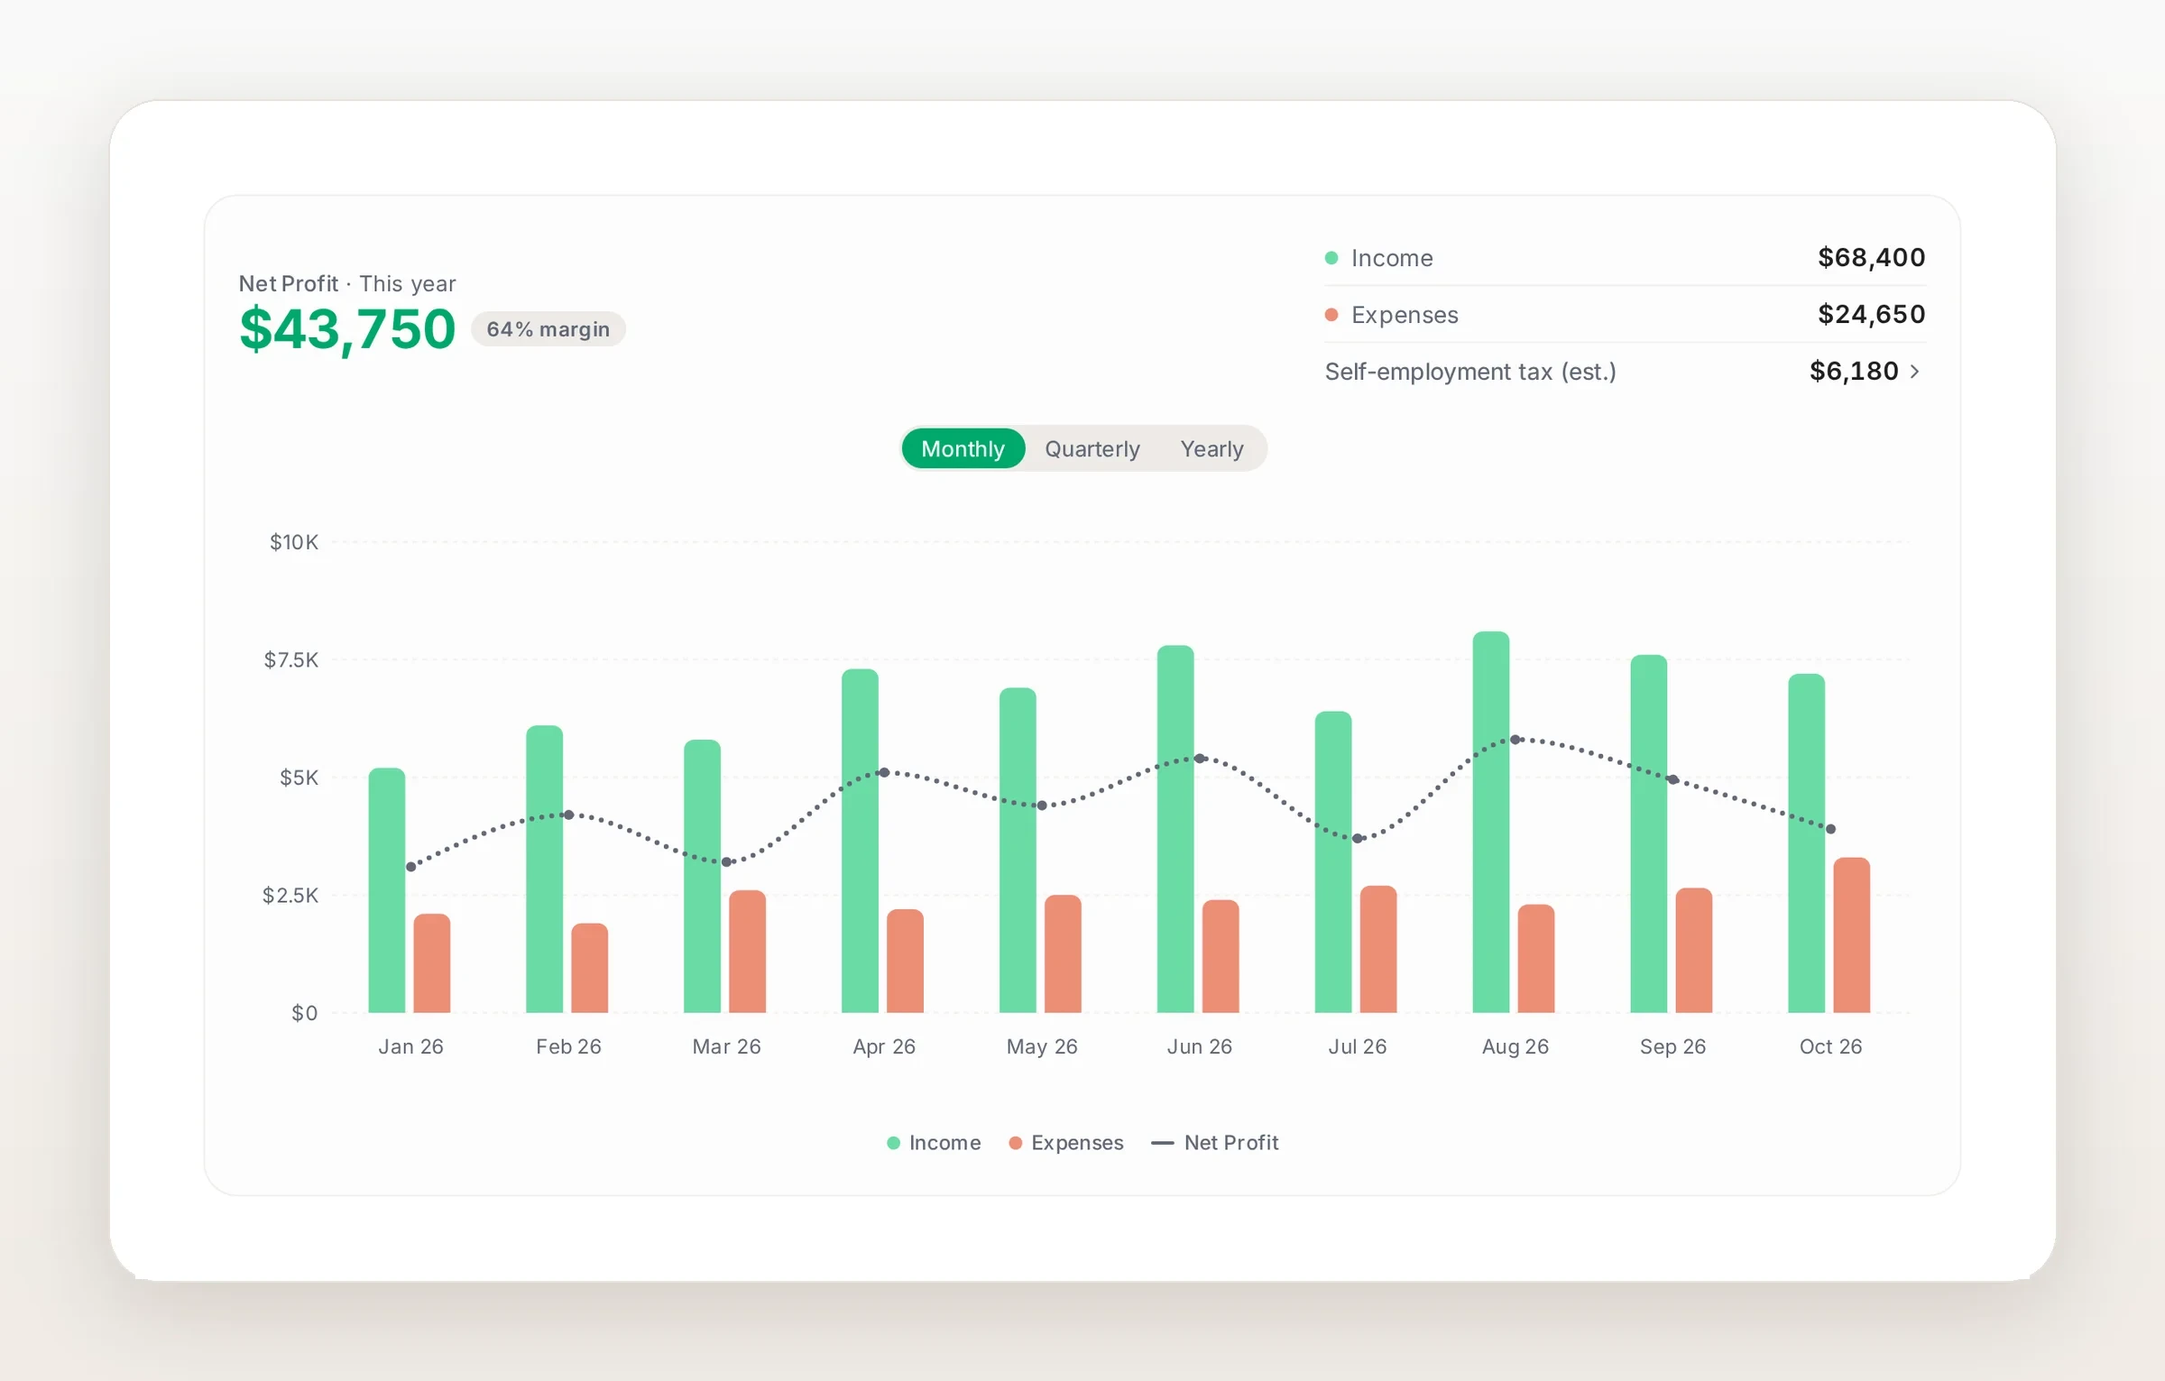Switch to the Quarterly view

click(x=1092, y=448)
